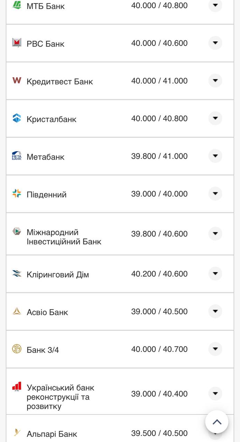Click the Кліринговий Дім bird logo

pyautogui.click(x=17, y=273)
